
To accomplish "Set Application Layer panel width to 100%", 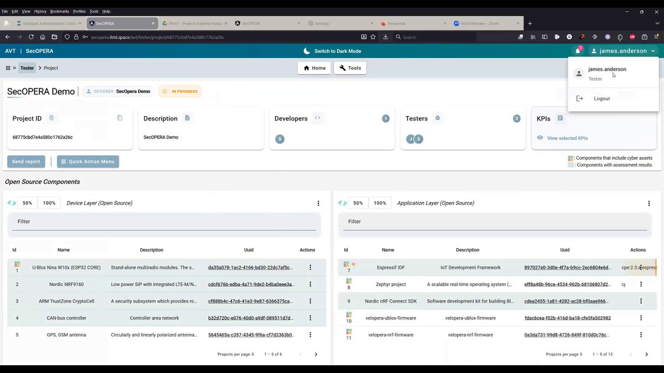I will tap(380, 203).
